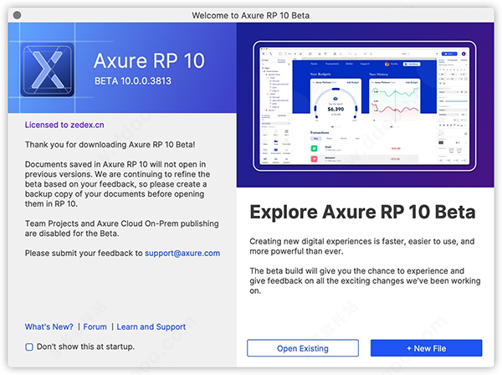This screenshot has width=502, height=375.
Task: Click the Axure app preview screenshot
Action: coord(364,105)
